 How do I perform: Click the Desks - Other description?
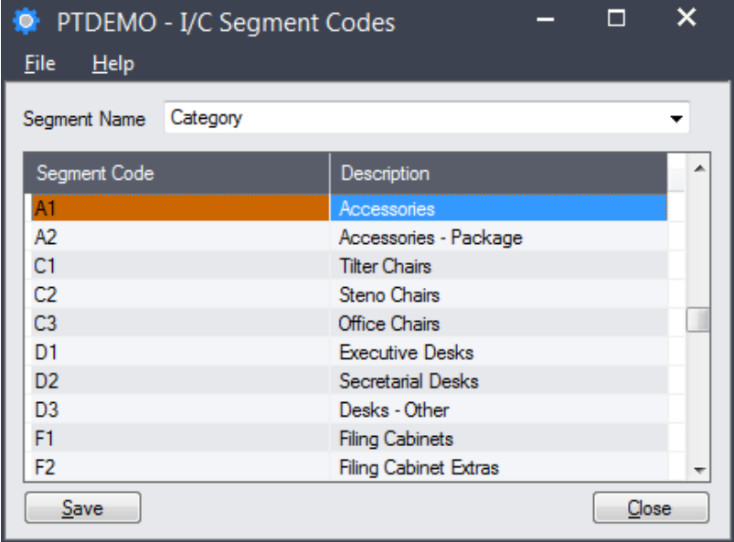498,409
